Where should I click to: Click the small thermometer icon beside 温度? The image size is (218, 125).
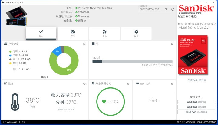pos(5,83)
